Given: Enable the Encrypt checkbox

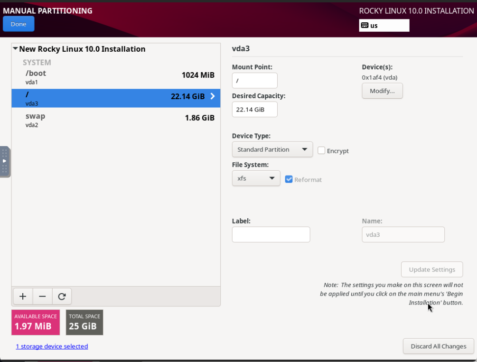Looking at the screenshot, I should (321, 150).
